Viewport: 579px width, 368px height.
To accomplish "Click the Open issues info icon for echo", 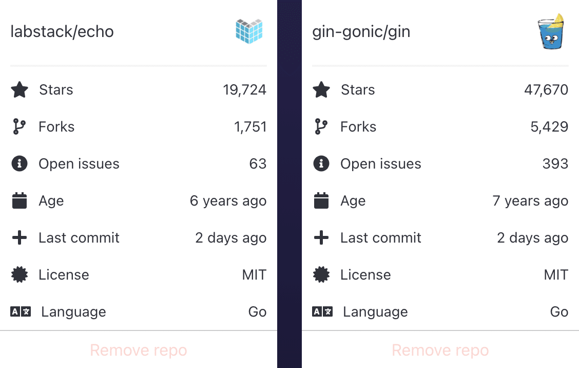I will coord(20,164).
